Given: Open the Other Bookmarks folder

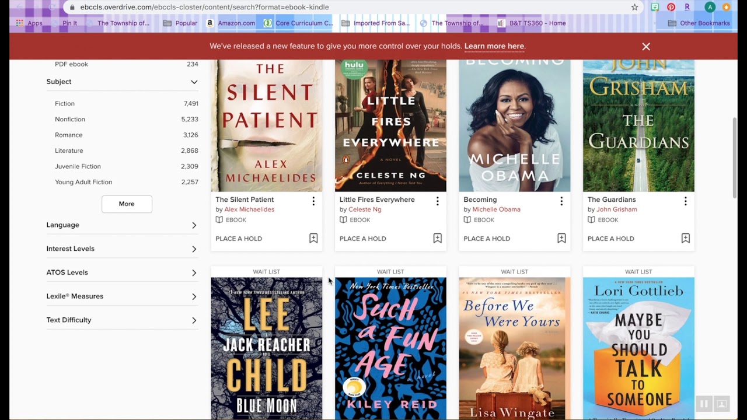Looking at the screenshot, I should click(x=699, y=23).
